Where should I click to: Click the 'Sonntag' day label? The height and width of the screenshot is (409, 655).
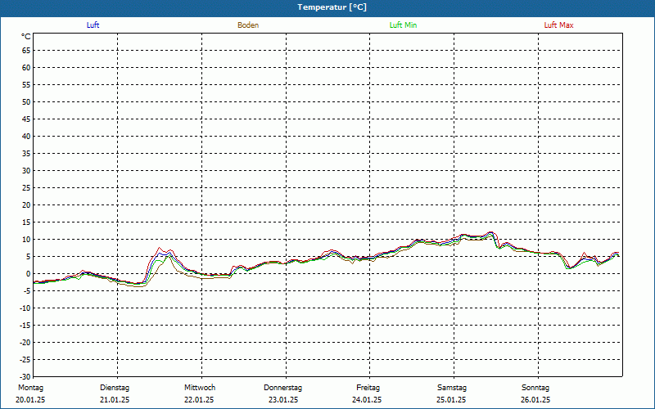[x=535, y=388]
